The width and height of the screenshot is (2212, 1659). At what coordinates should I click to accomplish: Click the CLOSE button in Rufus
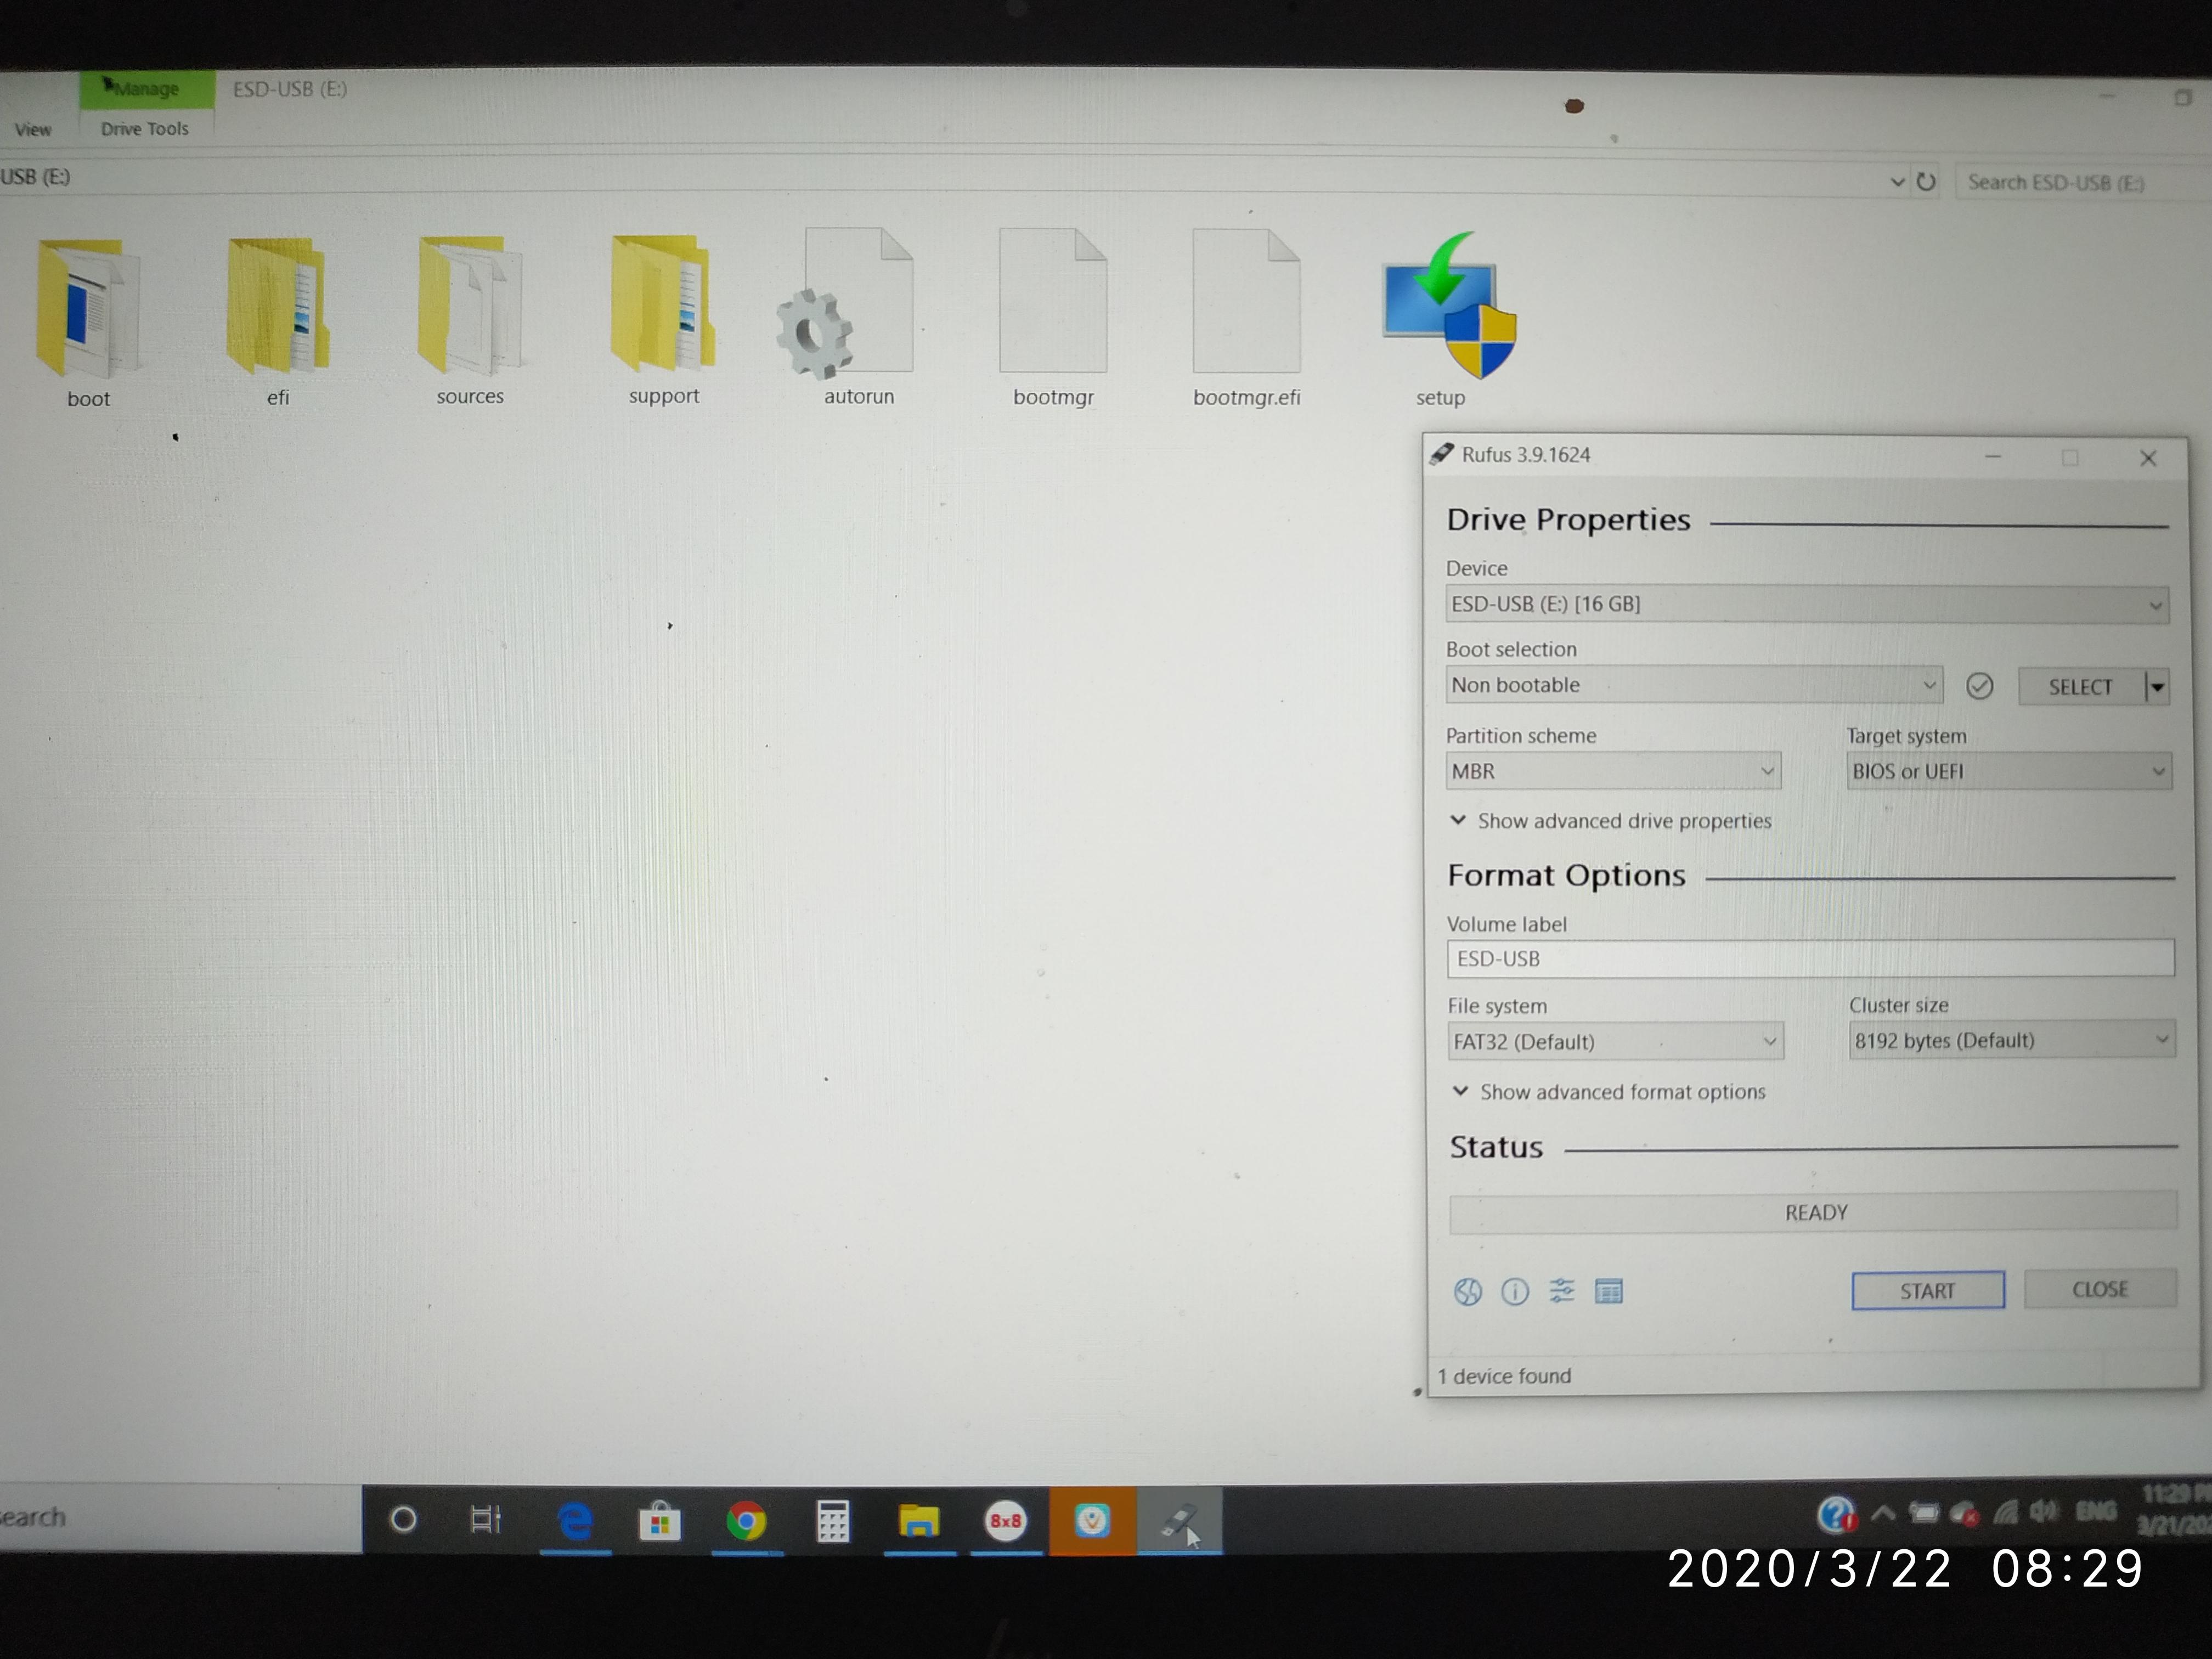pos(2100,1289)
